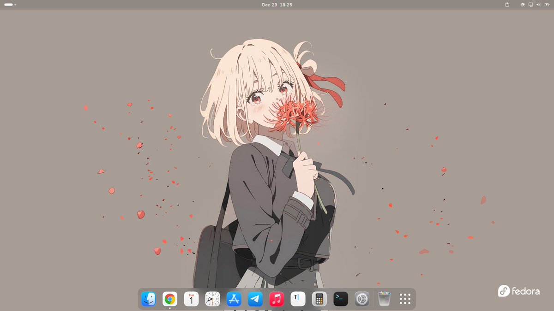Viewport: 554px width, 311px height.
Task: Open the Finder file manager from dock
Action: (149, 299)
